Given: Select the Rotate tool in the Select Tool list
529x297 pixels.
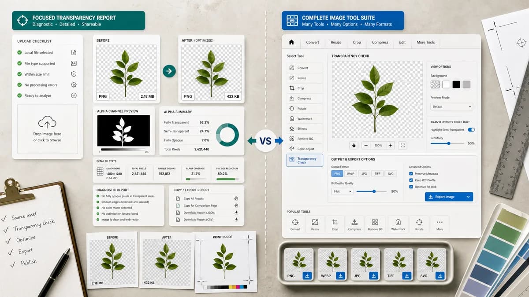Looking at the screenshot, I should (x=304, y=108).
